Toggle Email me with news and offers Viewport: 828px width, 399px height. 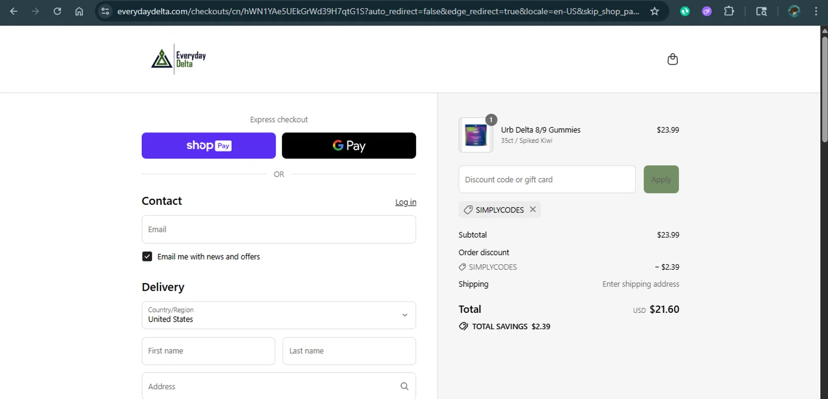tap(147, 257)
